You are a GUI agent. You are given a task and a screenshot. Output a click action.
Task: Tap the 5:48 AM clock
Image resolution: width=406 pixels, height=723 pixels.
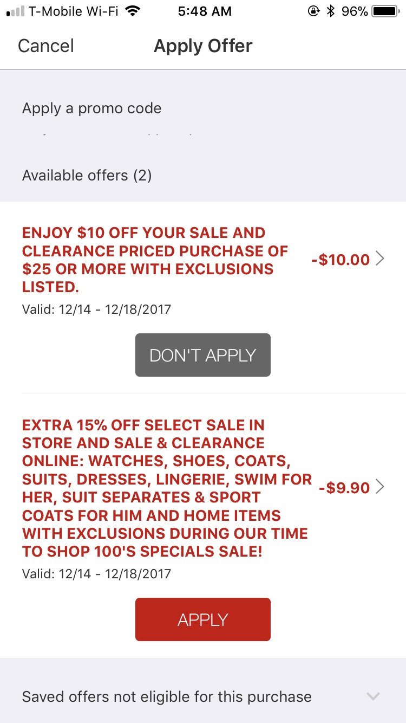[x=205, y=11]
